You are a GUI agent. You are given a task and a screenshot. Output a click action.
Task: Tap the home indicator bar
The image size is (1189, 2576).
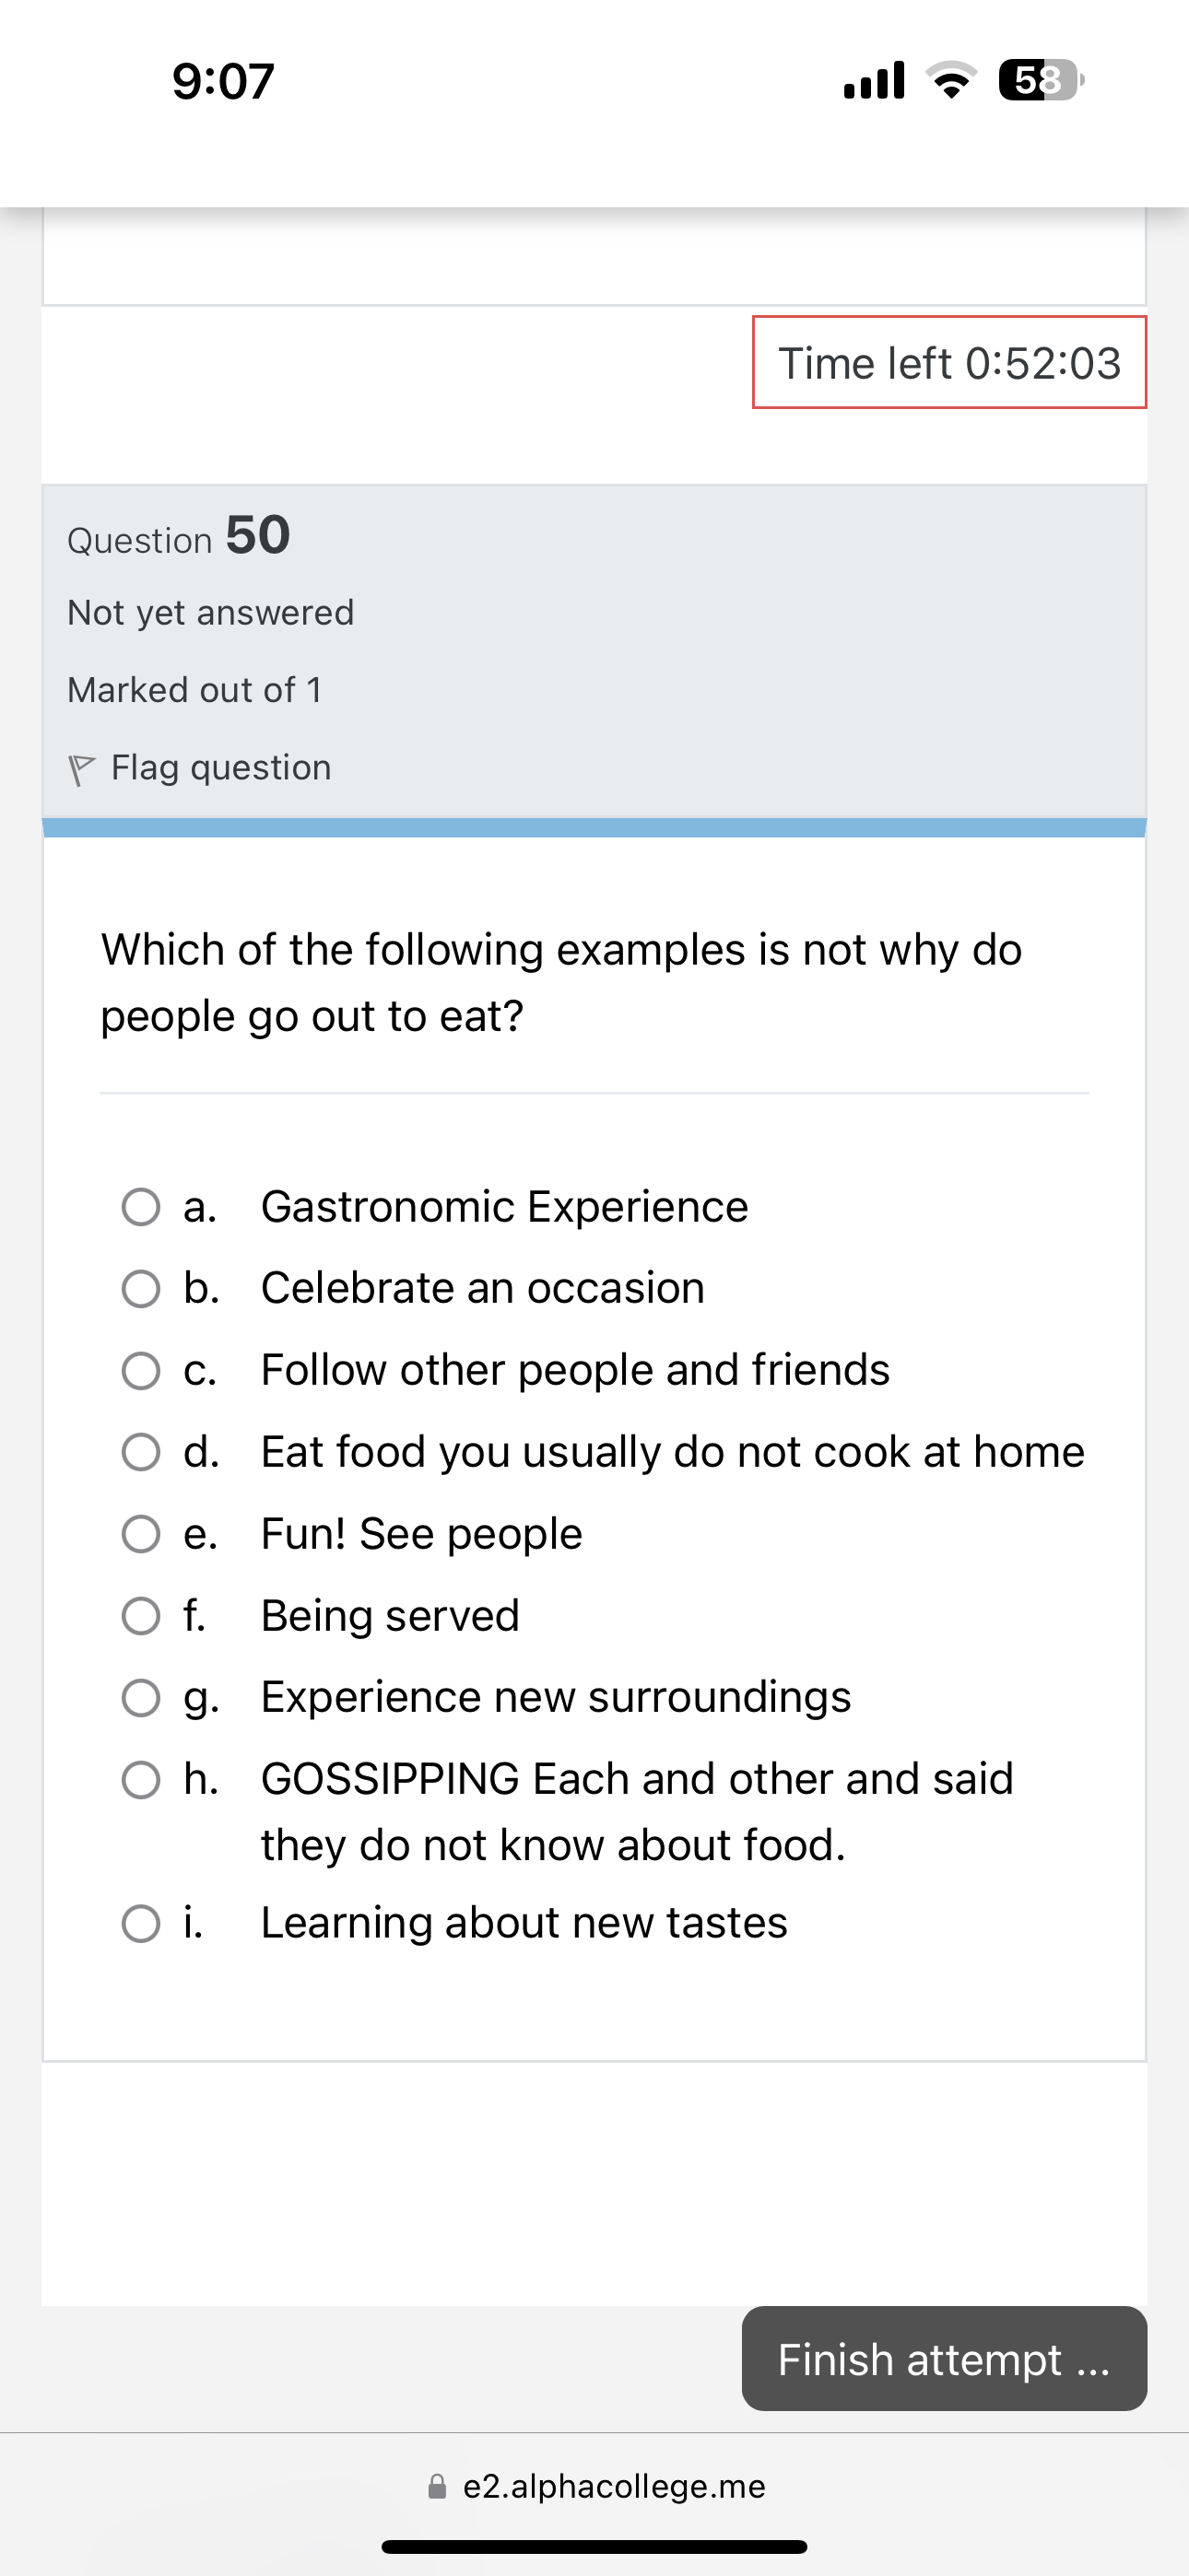pyautogui.click(x=594, y=2546)
